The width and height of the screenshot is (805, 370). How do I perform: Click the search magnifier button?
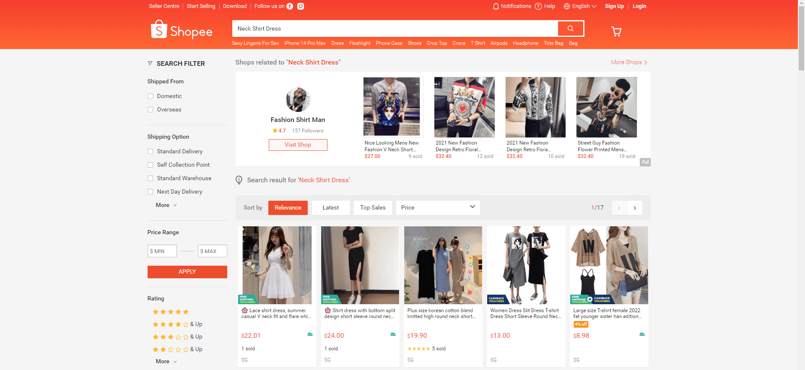click(x=570, y=28)
